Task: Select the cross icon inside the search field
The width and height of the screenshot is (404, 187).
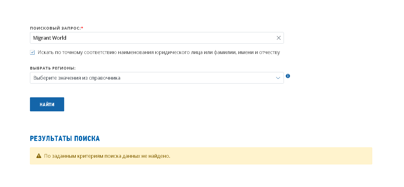Action: point(278,38)
